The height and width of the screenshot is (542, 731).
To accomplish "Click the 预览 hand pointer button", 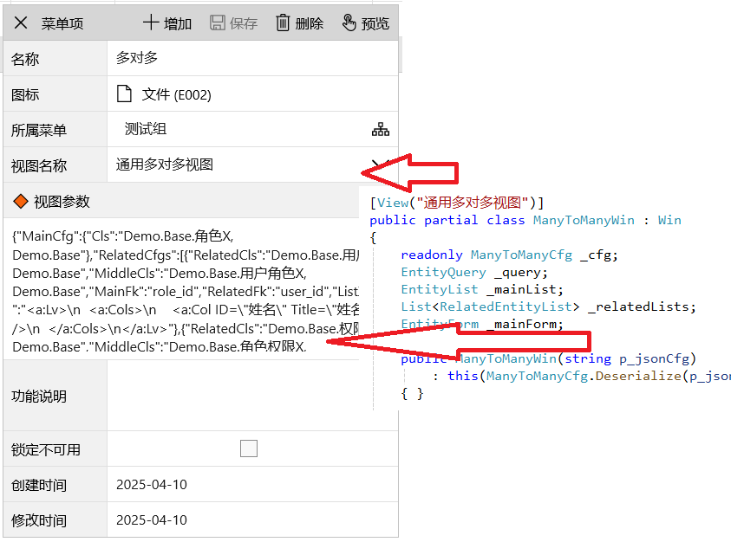I will [365, 23].
